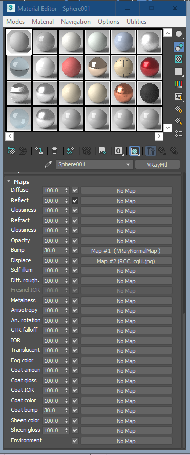
Task: Click Put to Library icon
Action: (x=103, y=151)
